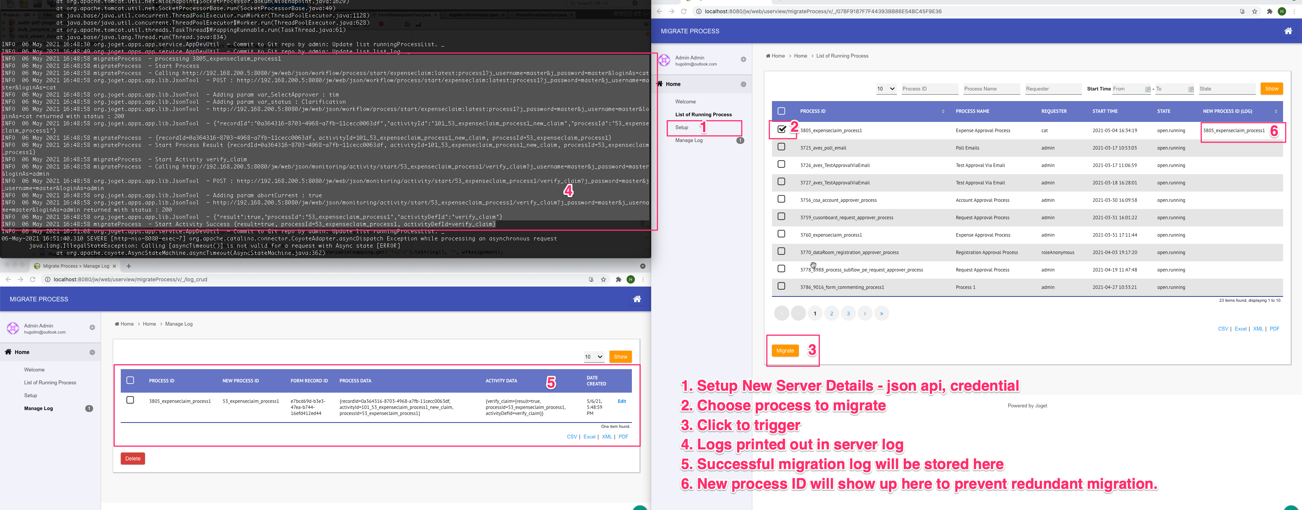The image size is (1302, 510).
Task: Open new tab with plus icon
Action: coord(128,266)
